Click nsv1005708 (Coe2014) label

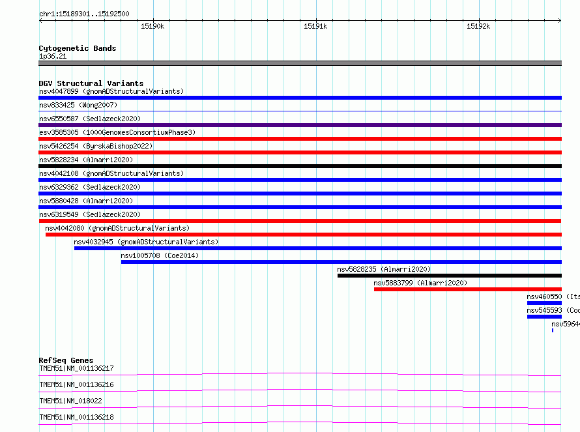pos(160,255)
